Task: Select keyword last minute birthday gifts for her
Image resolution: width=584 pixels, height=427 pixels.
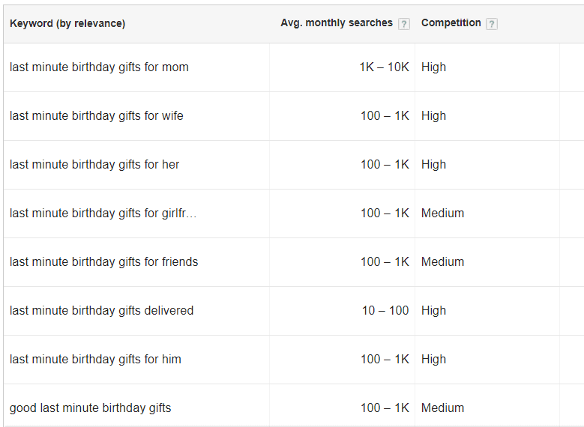Action: pyautogui.click(x=94, y=165)
